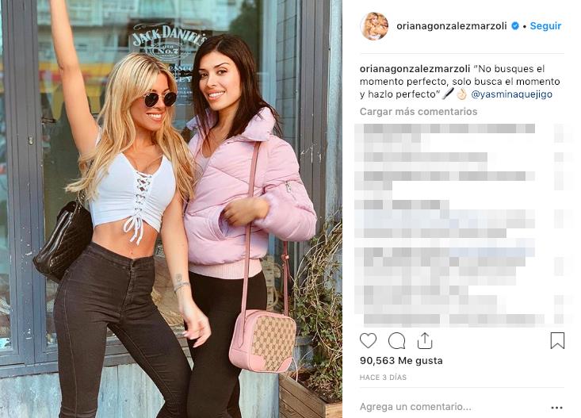Follow the account with the Seguir button

coord(545,26)
